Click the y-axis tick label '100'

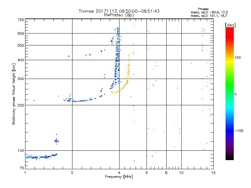point(21,151)
